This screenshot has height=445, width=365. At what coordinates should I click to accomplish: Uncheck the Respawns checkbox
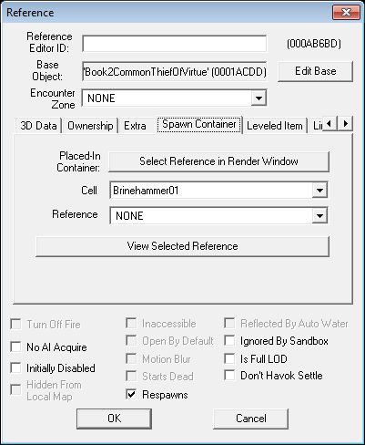tap(131, 394)
